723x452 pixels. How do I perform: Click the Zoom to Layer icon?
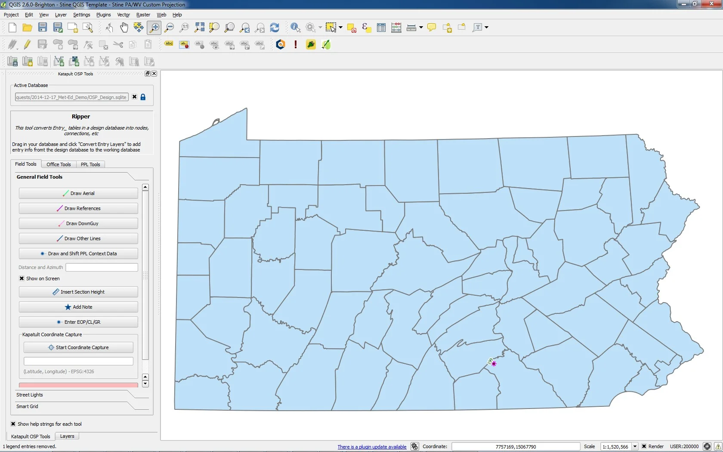[x=229, y=28]
